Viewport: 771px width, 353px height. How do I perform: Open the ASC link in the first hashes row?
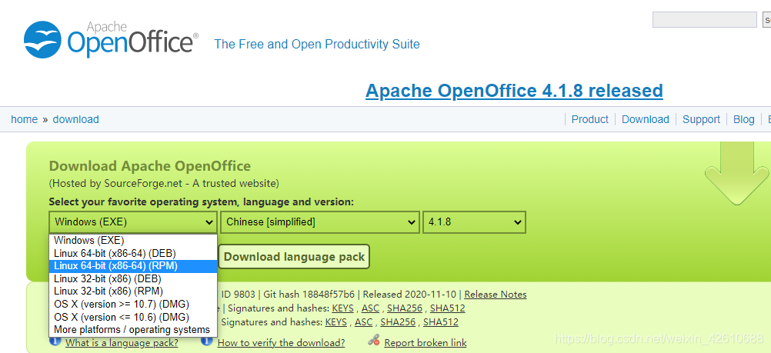click(x=370, y=308)
